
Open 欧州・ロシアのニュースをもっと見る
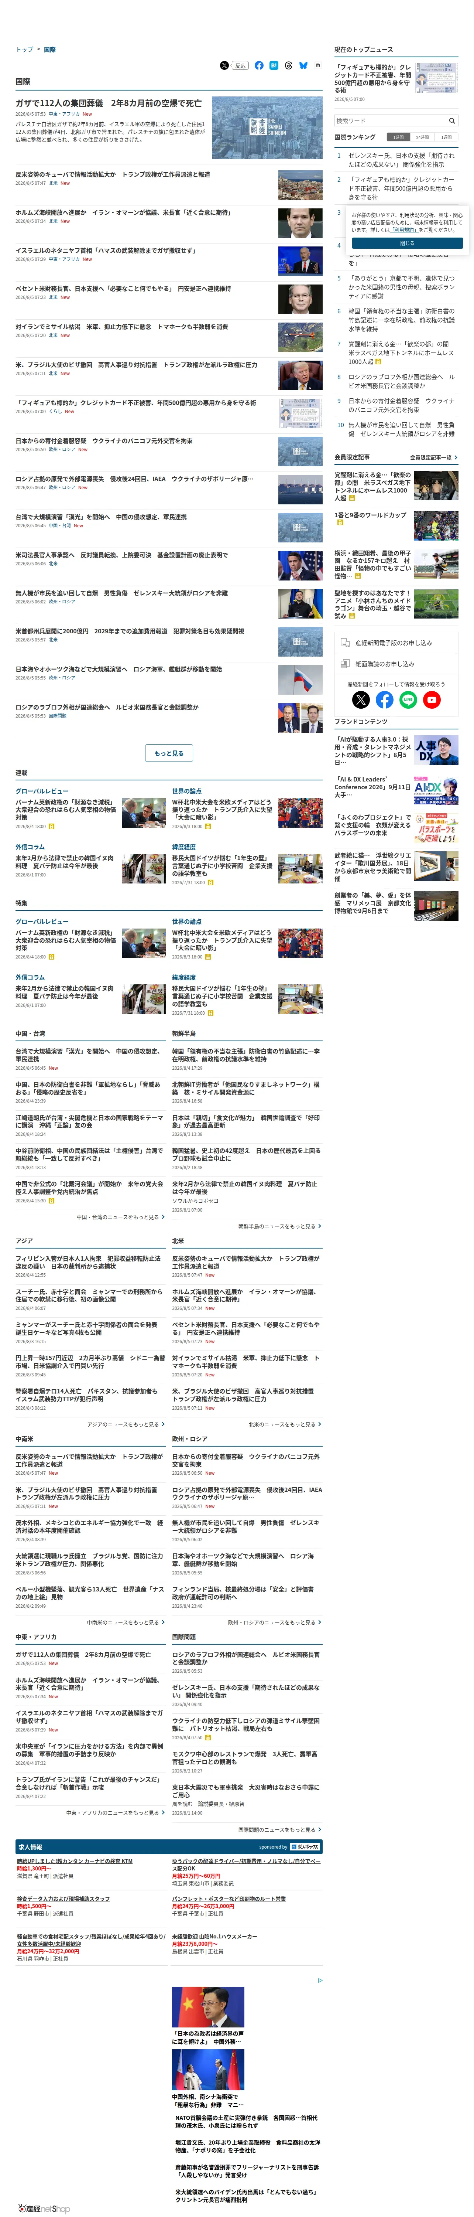point(274,1622)
